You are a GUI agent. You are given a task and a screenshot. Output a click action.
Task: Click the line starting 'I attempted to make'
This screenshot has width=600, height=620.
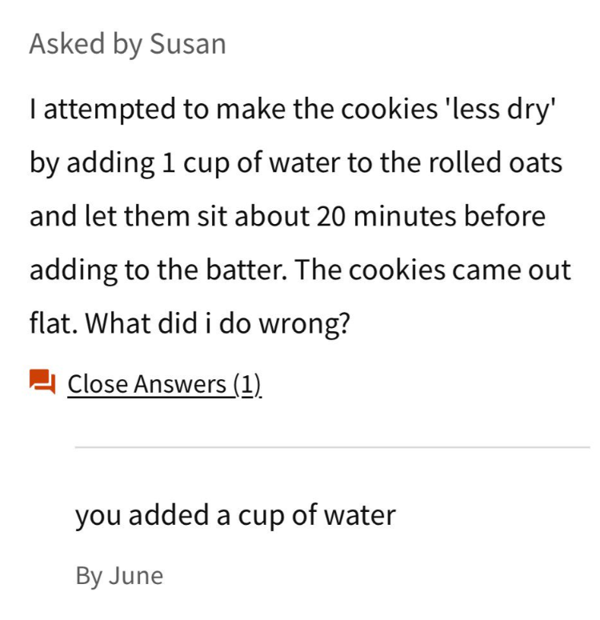293,109
